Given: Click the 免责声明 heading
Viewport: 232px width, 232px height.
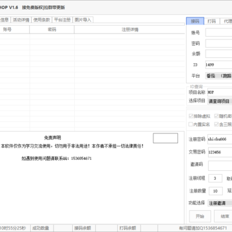Looking at the screenshot, I should 52,138.
